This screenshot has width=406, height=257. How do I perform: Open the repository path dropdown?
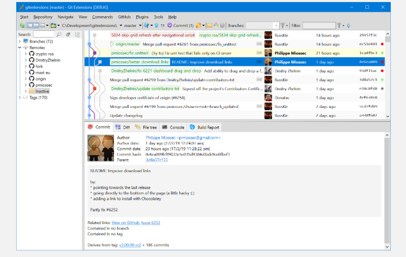[x=121, y=25]
